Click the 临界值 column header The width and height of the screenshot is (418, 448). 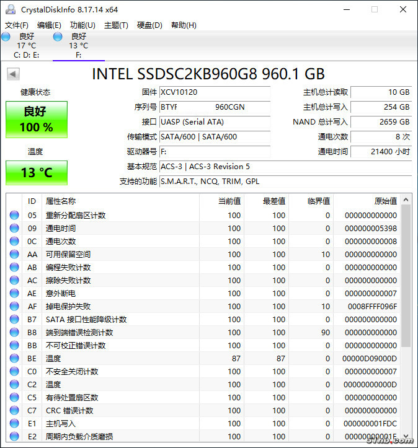pos(311,201)
